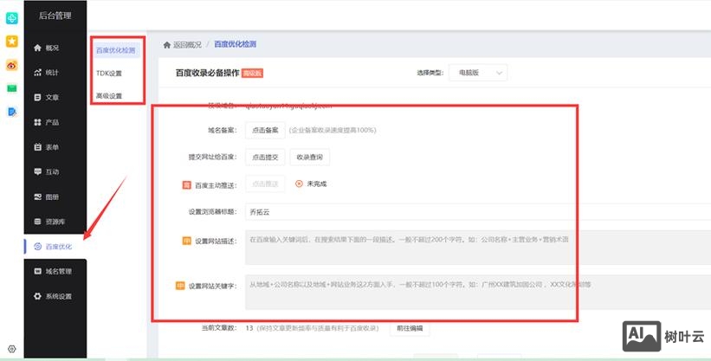Open the 电脑版 type dropdown
Viewport: 711px width, 361px height.
coord(478,73)
